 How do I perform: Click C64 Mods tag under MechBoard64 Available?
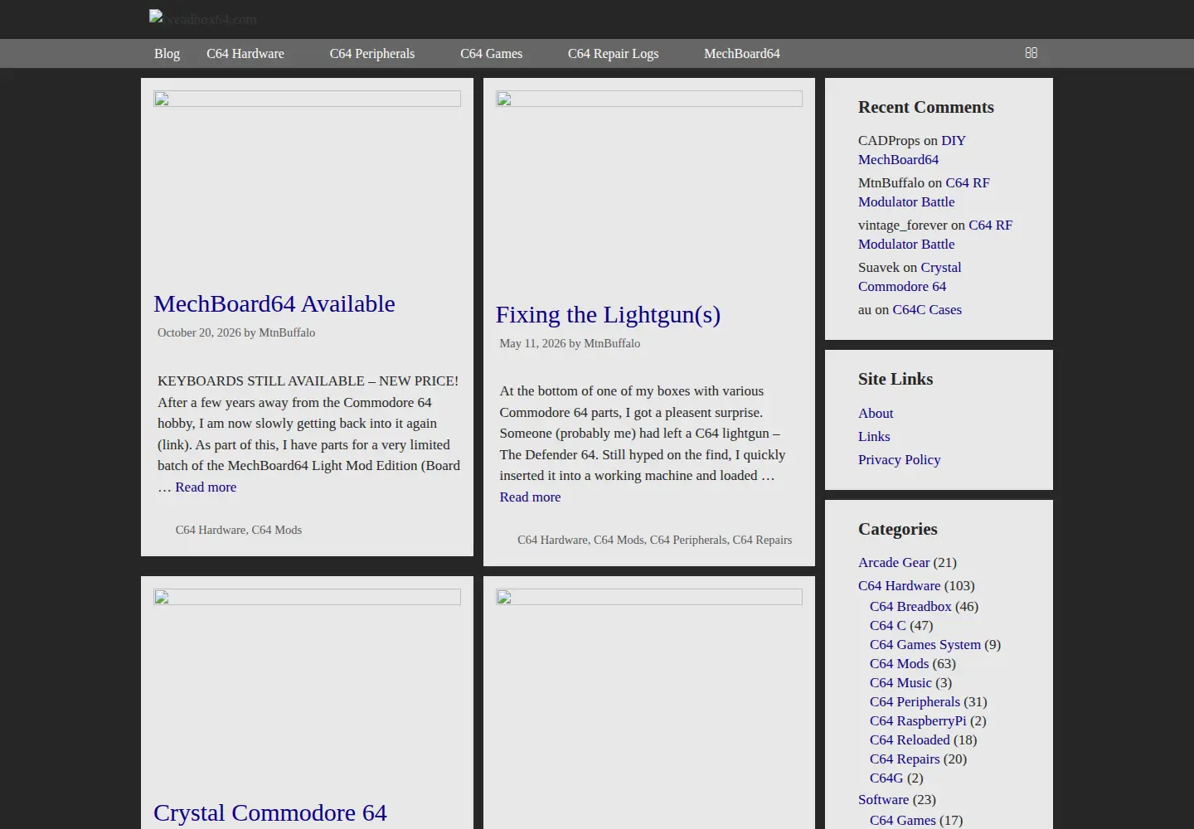(x=277, y=530)
